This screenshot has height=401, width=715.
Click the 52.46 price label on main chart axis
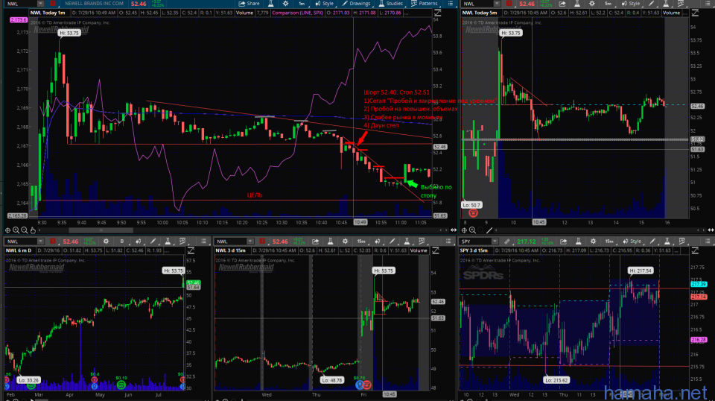click(x=439, y=147)
